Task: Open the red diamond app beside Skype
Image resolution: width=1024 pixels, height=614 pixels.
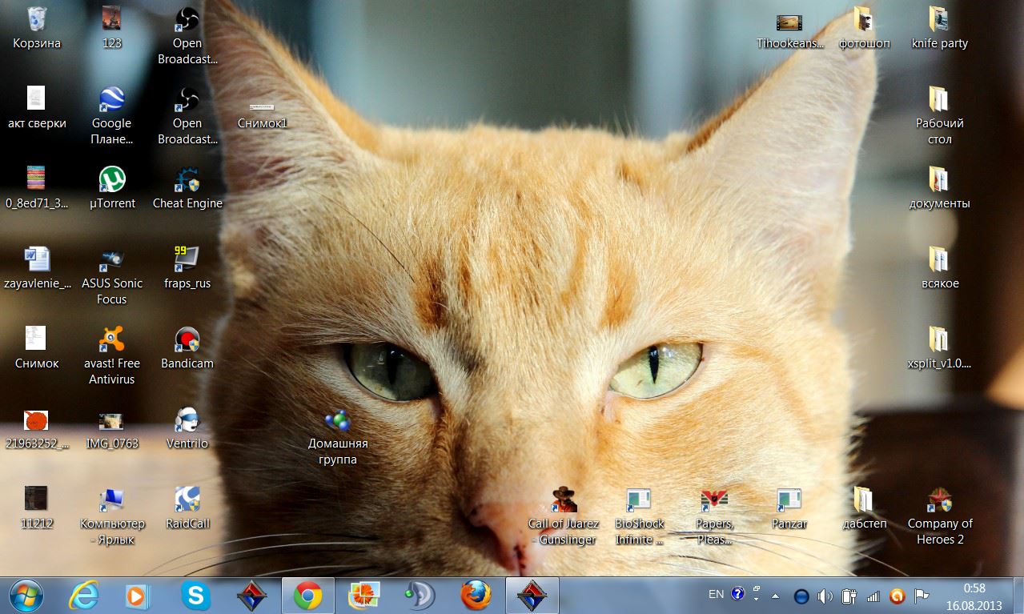Action: coord(251,595)
